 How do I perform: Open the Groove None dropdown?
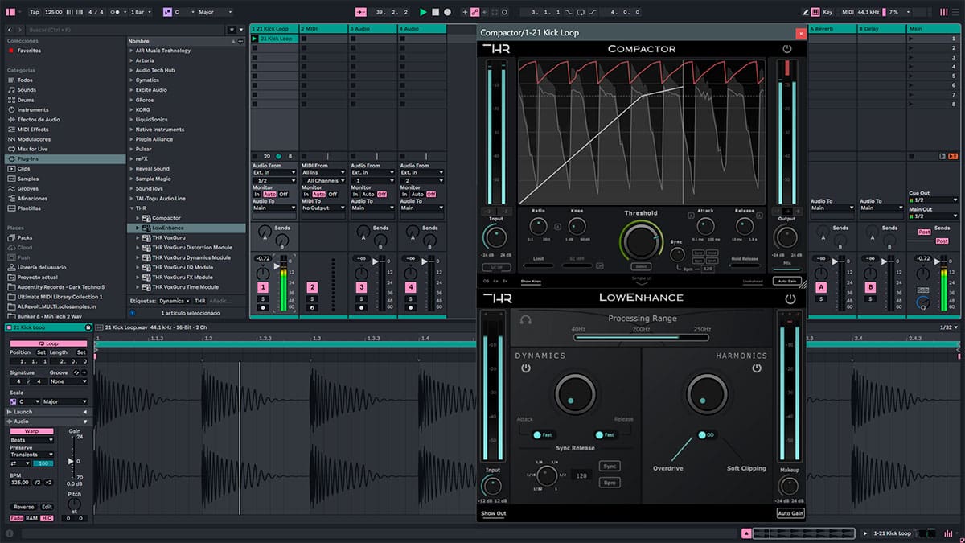68,381
